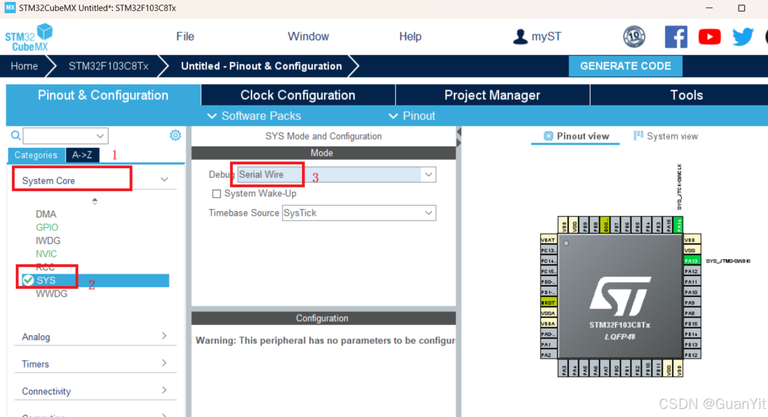This screenshot has width=768, height=417.
Task: Open the YouTube icon link
Action: pos(709,37)
